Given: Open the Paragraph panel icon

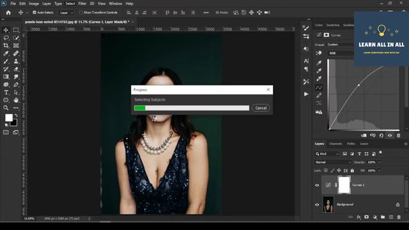Looking at the screenshot, I should point(306,69).
